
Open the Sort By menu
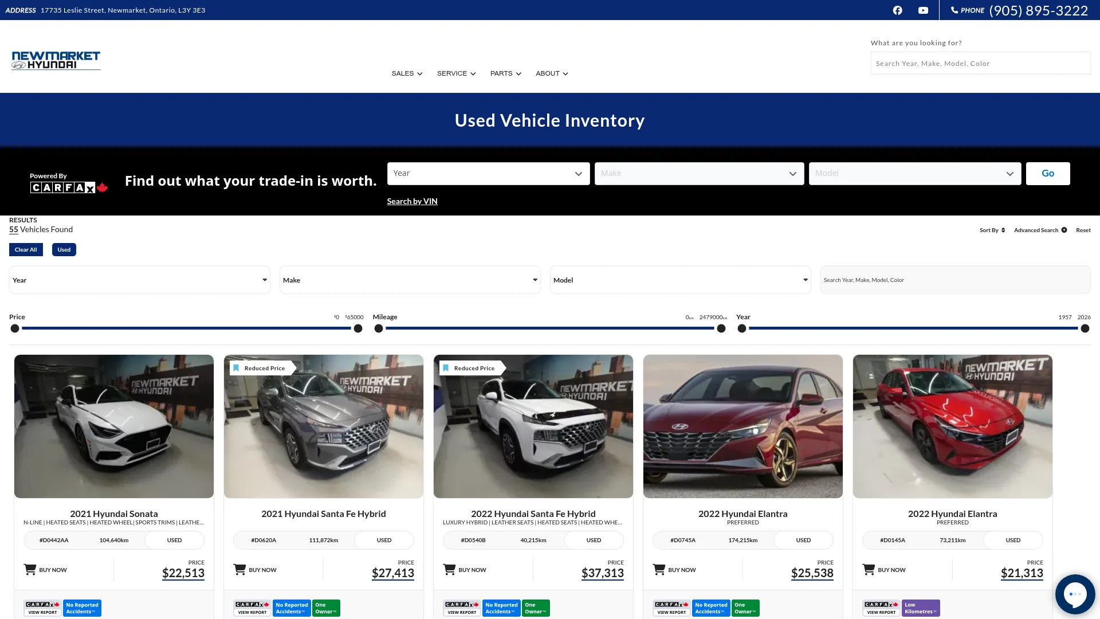992,230
